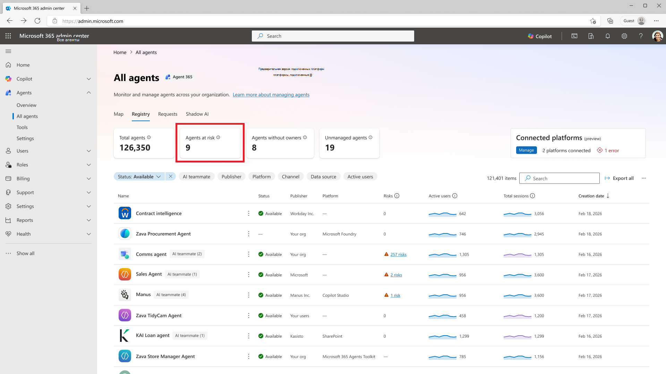Switch to the Map tab

[119, 114]
